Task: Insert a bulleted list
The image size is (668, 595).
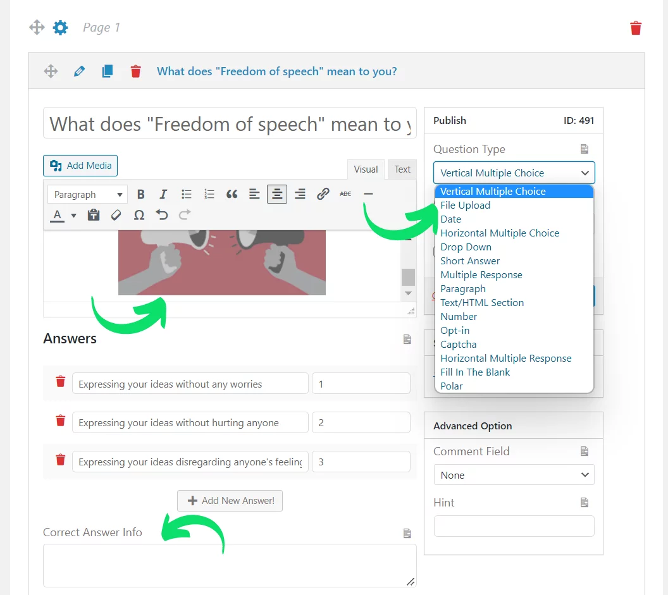Action: point(186,195)
